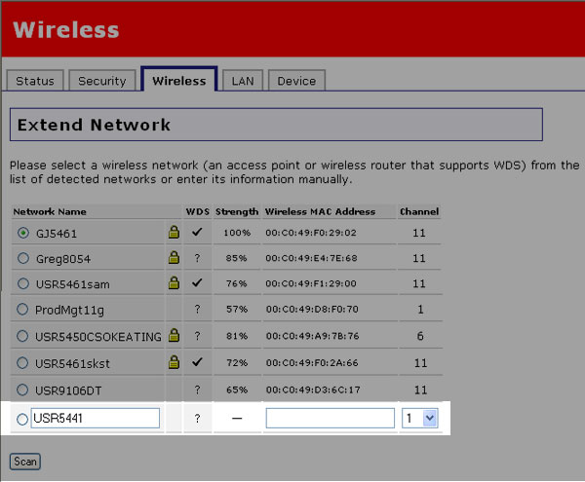
Task: Click the USR5461sam network name
Action: coord(73,284)
